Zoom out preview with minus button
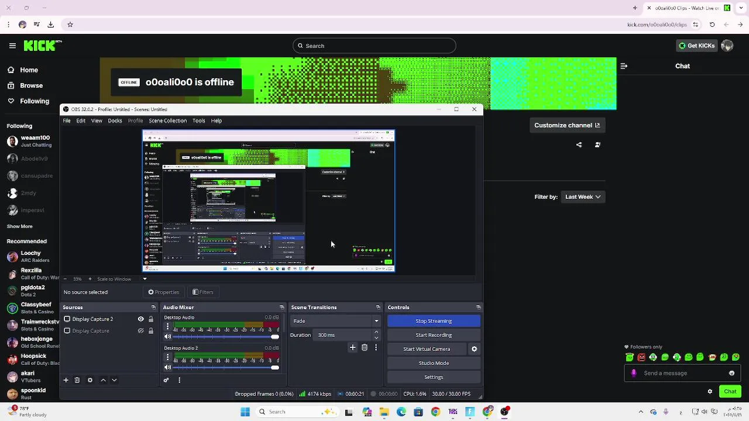The height and width of the screenshot is (421, 749). (65, 279)
